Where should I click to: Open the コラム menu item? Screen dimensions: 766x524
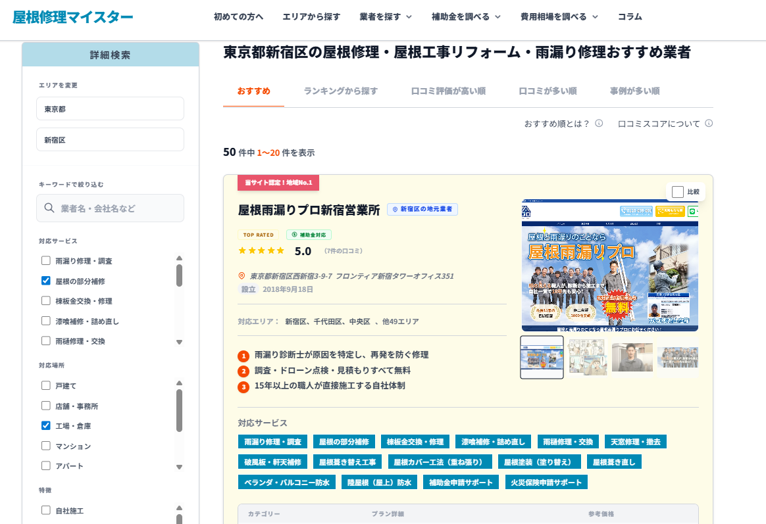point(630,16)
